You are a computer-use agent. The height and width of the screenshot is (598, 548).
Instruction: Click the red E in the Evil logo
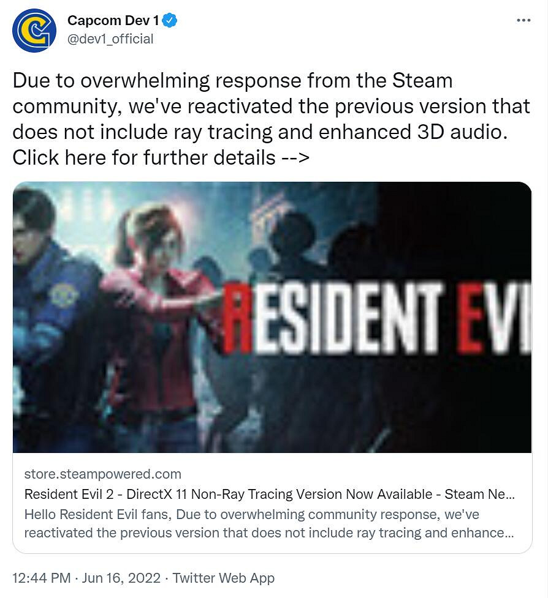(473, 317)
